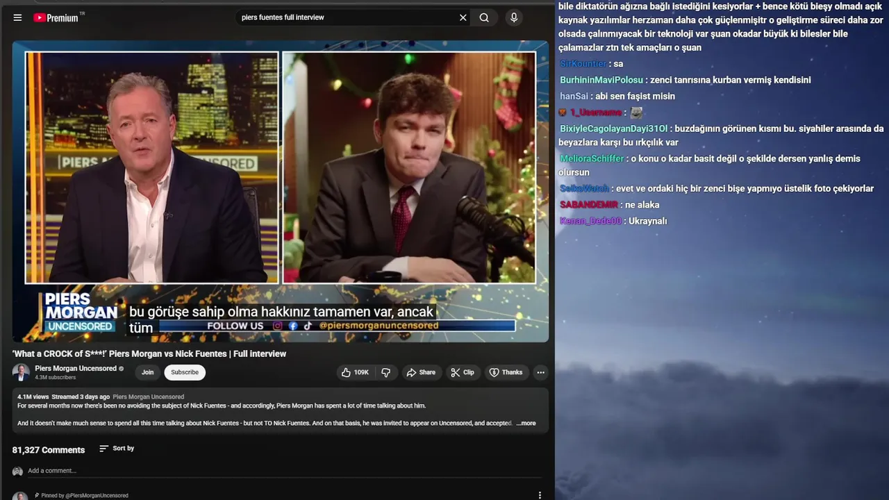
Task: Open the YouTube hamburger guide menu
Action: [x=17, y=17]
